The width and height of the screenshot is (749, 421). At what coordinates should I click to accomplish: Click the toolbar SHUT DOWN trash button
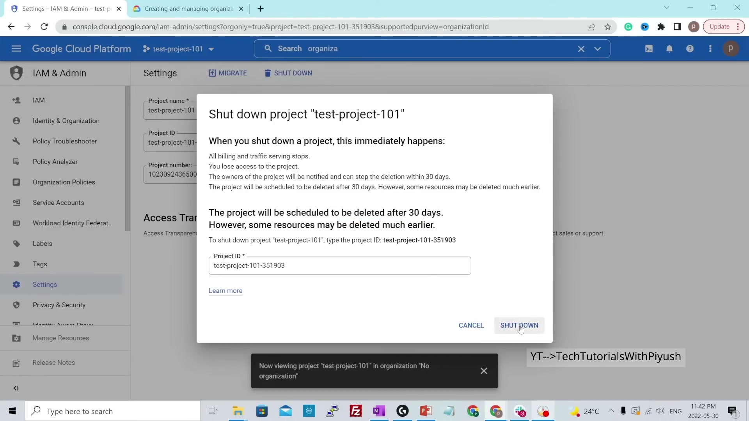point(288,73)
